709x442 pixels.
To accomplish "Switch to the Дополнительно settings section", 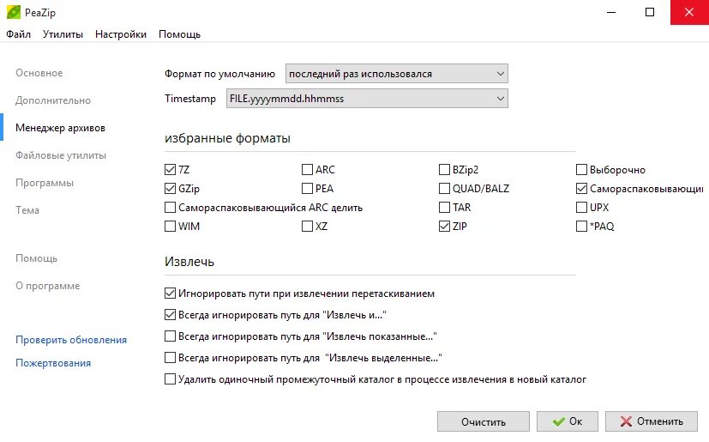I will click(53, 100).
